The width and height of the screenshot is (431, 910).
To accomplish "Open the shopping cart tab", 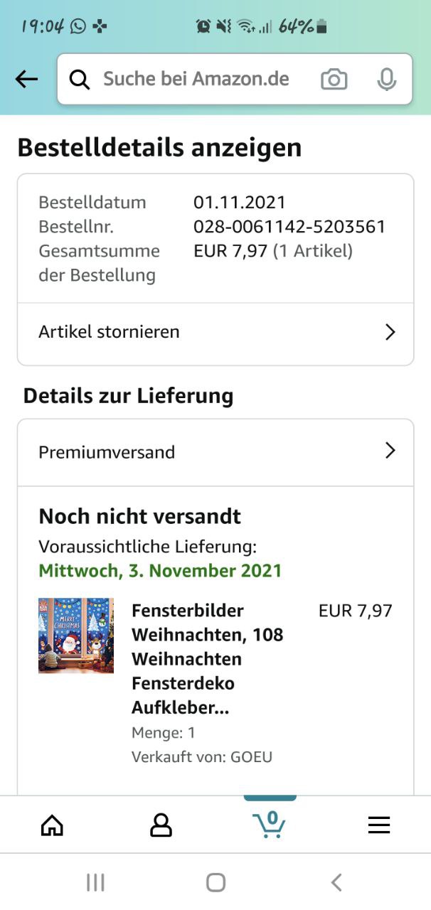I will (x=270, y=825).
